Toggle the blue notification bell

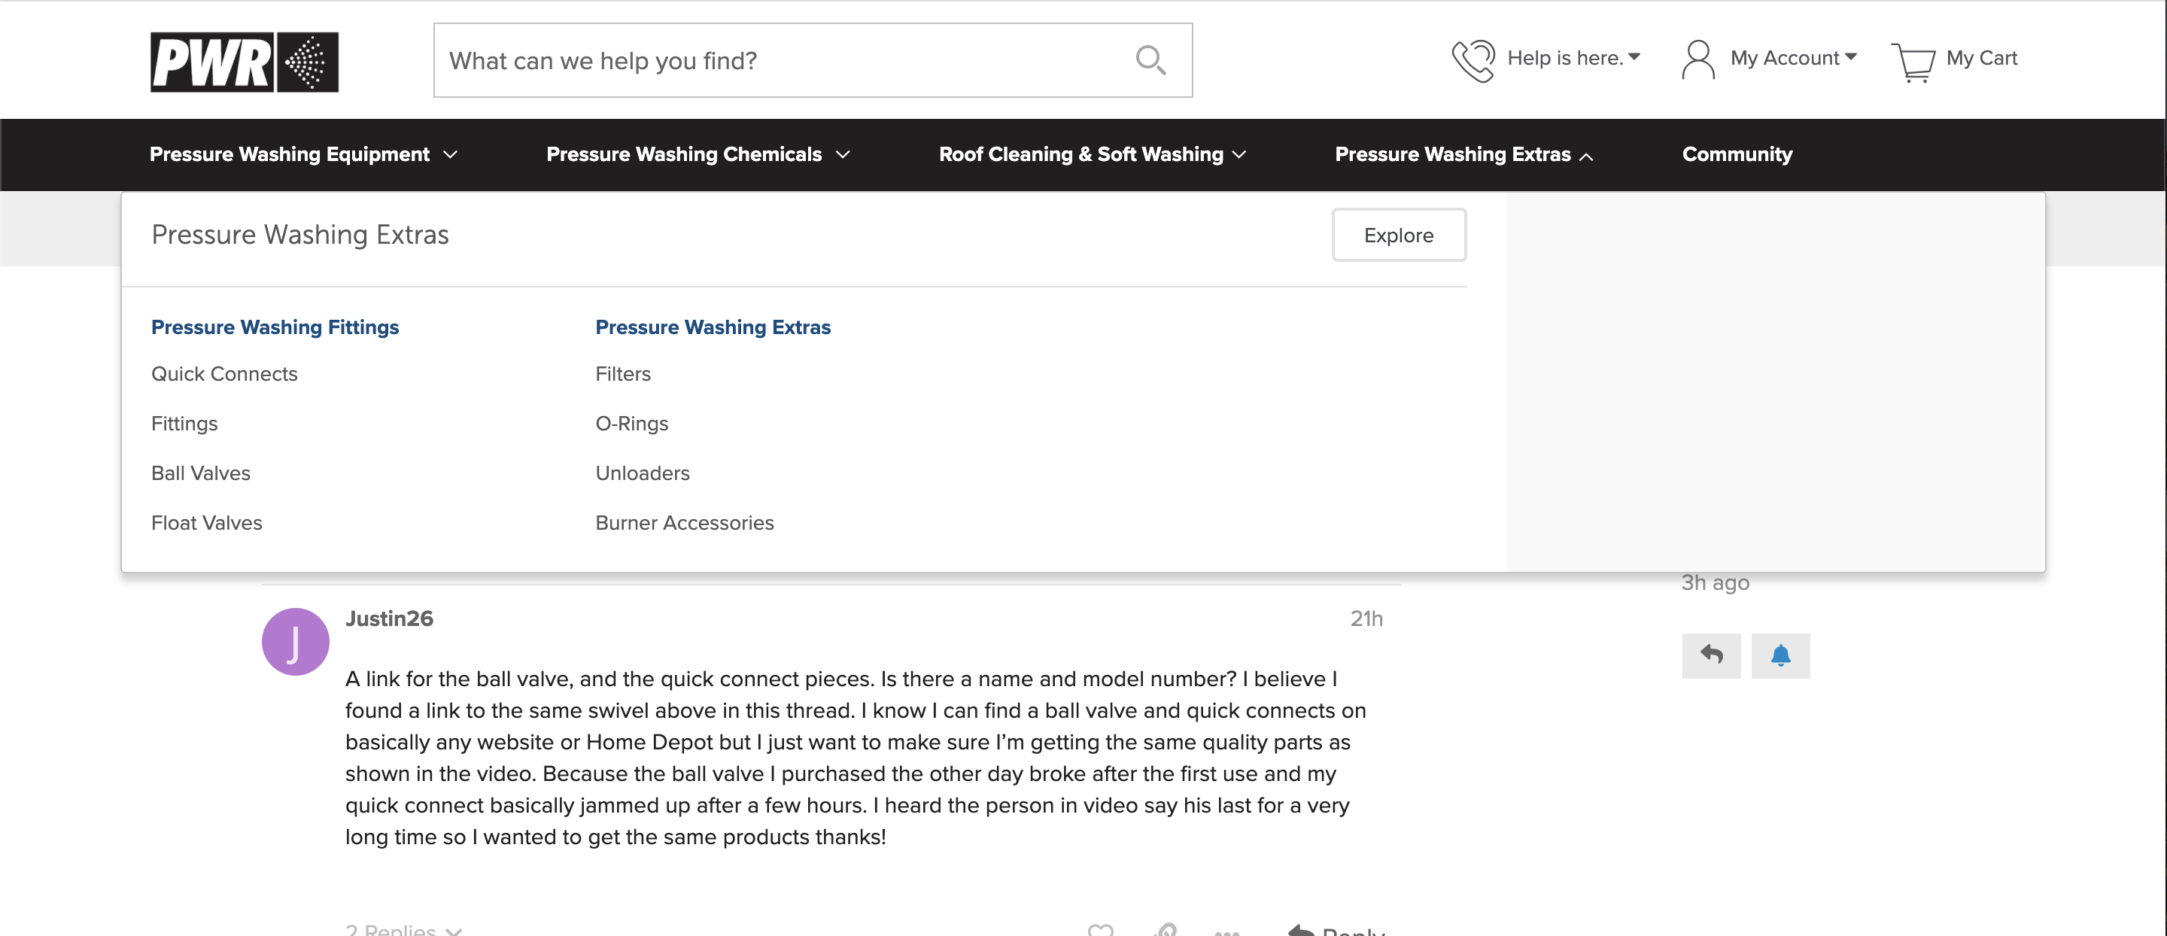coord(1780,655)
